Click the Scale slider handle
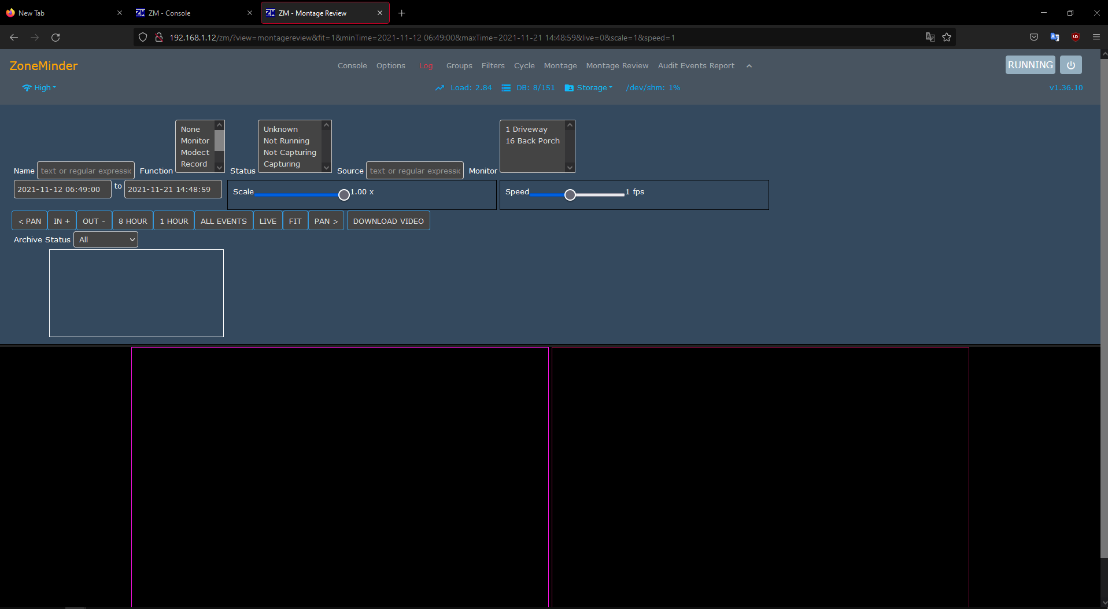This screenshot has height=609, width=1108. point(344,195)
